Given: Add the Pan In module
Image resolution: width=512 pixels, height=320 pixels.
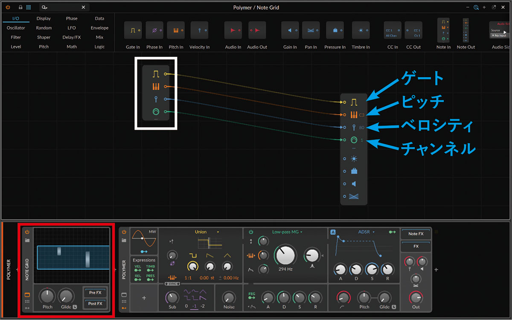Looking at the screenshot, I should coord(311,30).
